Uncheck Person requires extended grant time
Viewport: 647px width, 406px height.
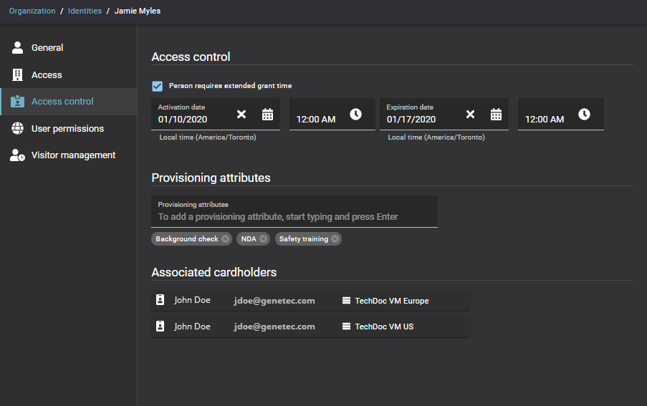158,86
